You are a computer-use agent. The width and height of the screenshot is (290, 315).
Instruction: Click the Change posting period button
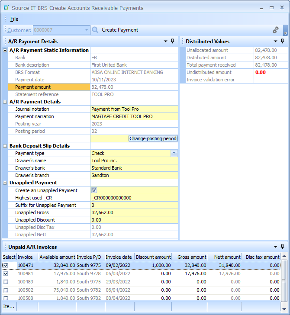[x=153, y=138]
